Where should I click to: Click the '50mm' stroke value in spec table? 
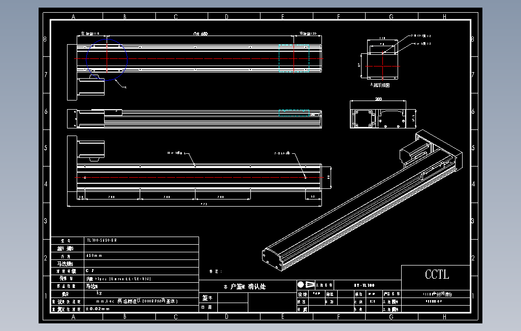[x=142, y=256]
